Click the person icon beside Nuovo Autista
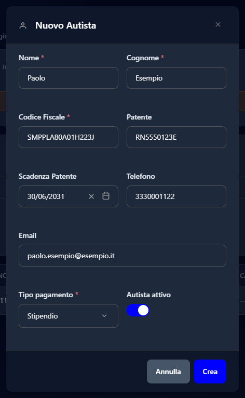The image size is (245, 398). [23, 25]
